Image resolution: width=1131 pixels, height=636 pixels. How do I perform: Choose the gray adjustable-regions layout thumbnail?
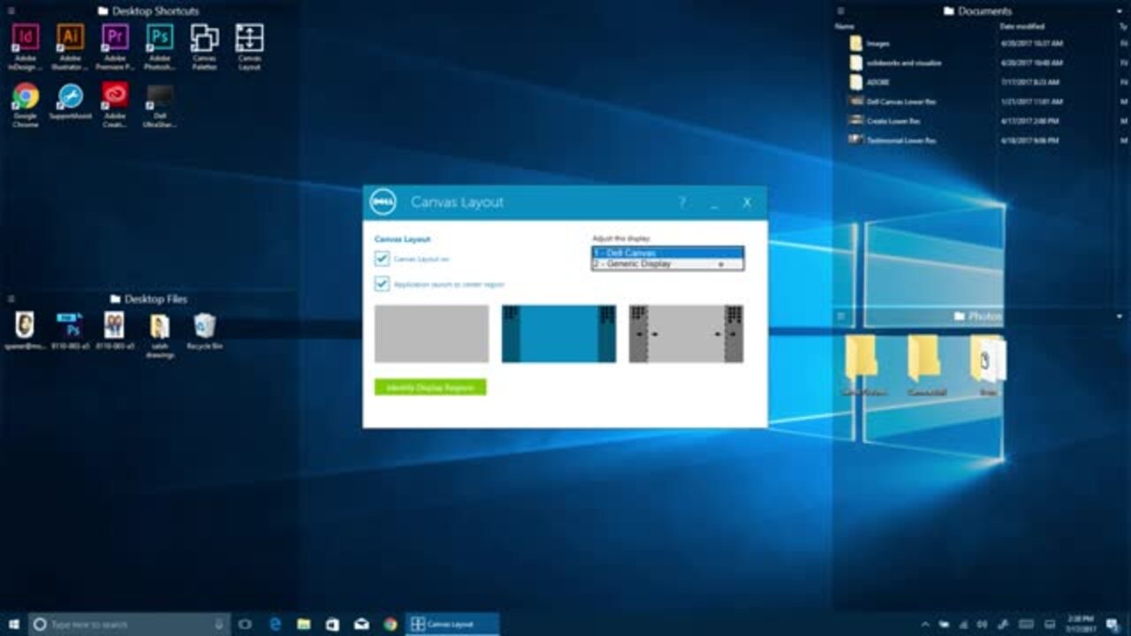point(686,334)
